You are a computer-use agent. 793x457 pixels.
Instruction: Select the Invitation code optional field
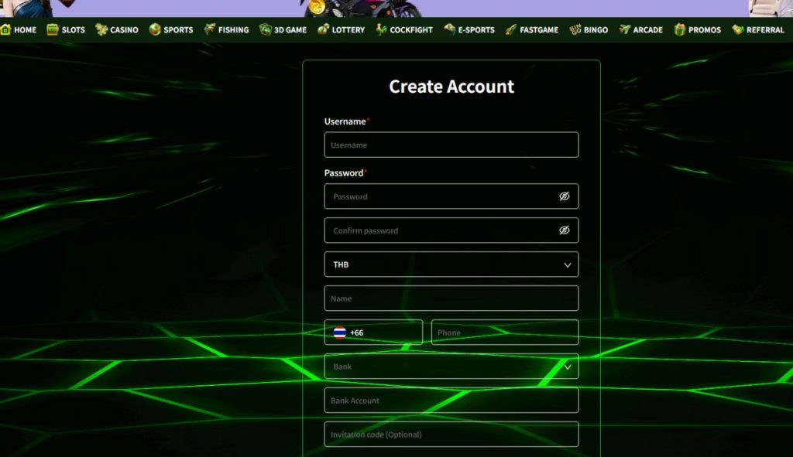pos(451,435)
